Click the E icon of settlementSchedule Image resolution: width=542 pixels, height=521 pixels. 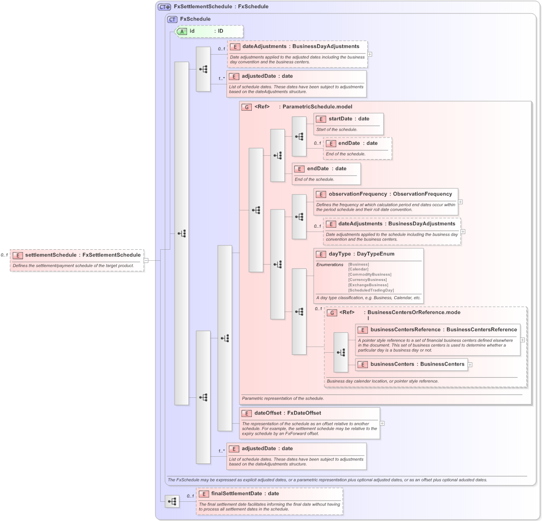pos(18,255)
